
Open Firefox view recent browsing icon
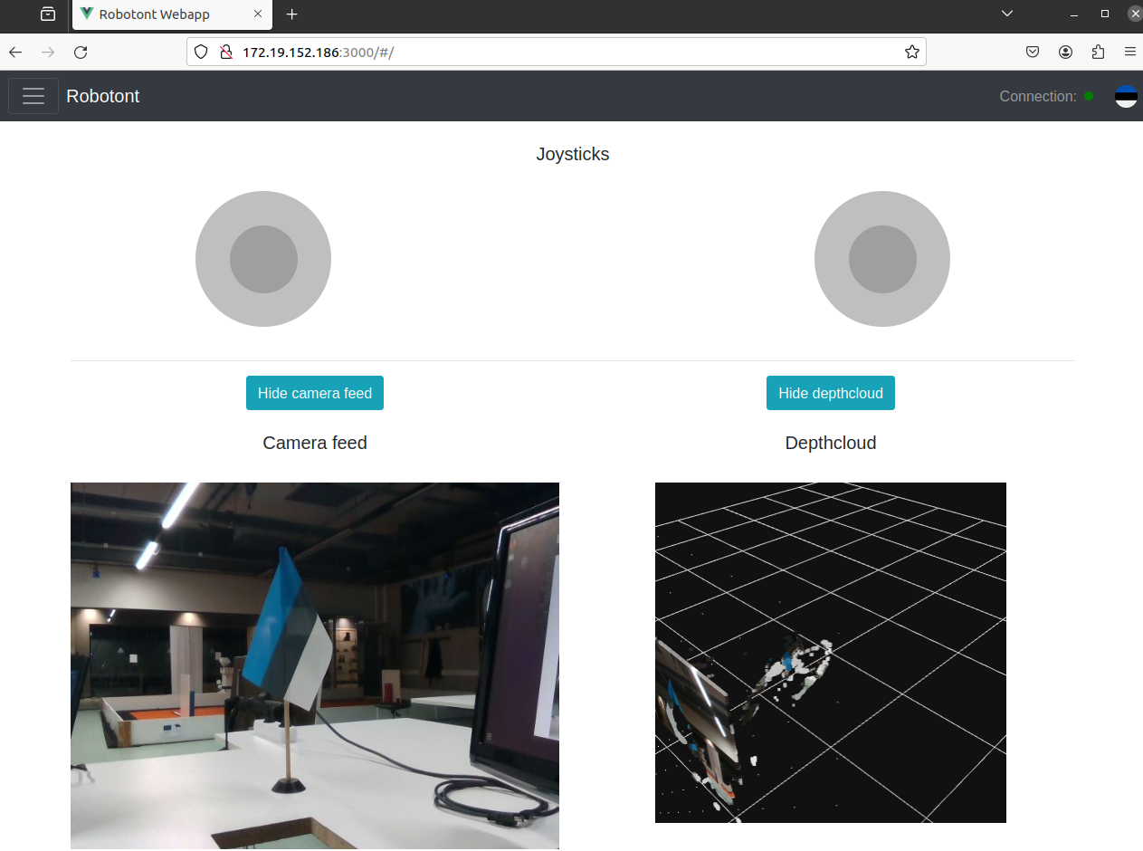click(48, 14)
